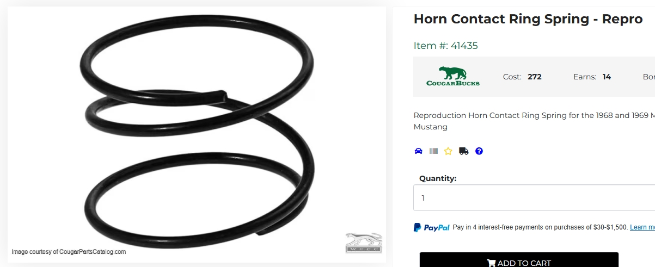The height and width of the screenshot is (267, 655).
Task: Click the PayPal logo
Action: pyautogui.click(x=432, y=227)
